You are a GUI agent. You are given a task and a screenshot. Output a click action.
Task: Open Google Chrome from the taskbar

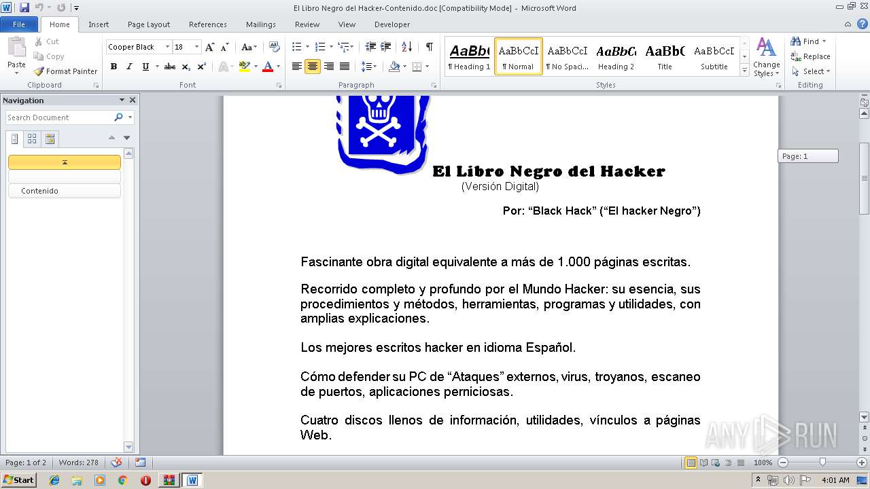tap(122, 480)
